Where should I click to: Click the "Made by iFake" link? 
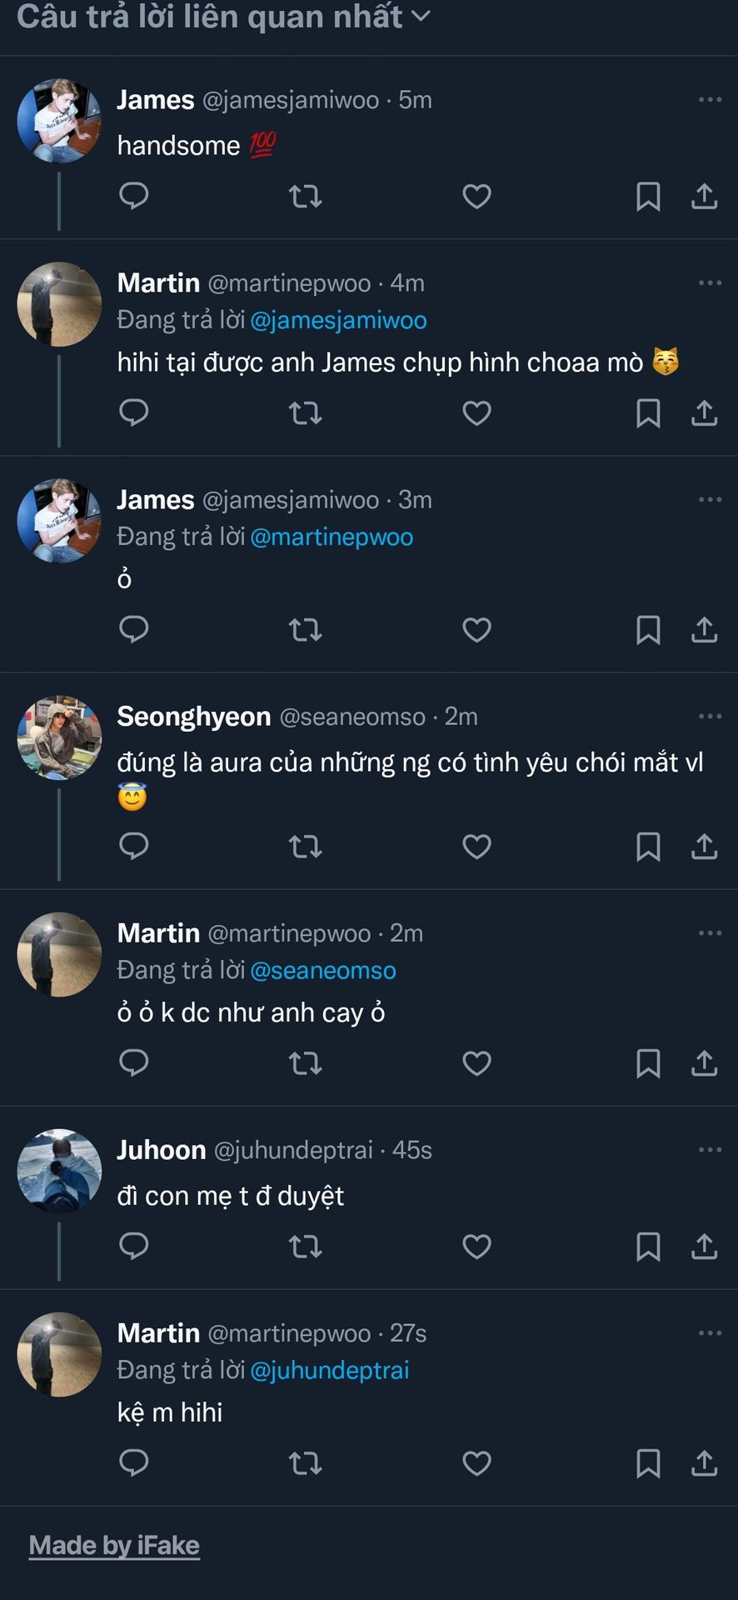(114, 1546)
